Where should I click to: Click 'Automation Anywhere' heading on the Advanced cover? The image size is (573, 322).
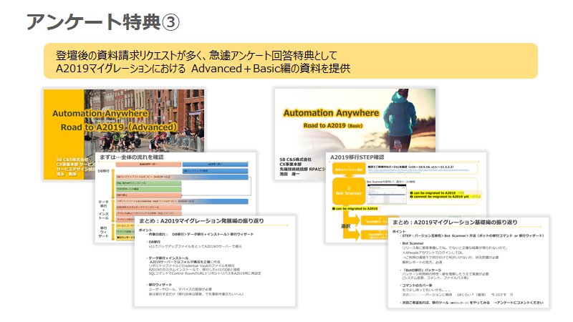pos(100,114)
